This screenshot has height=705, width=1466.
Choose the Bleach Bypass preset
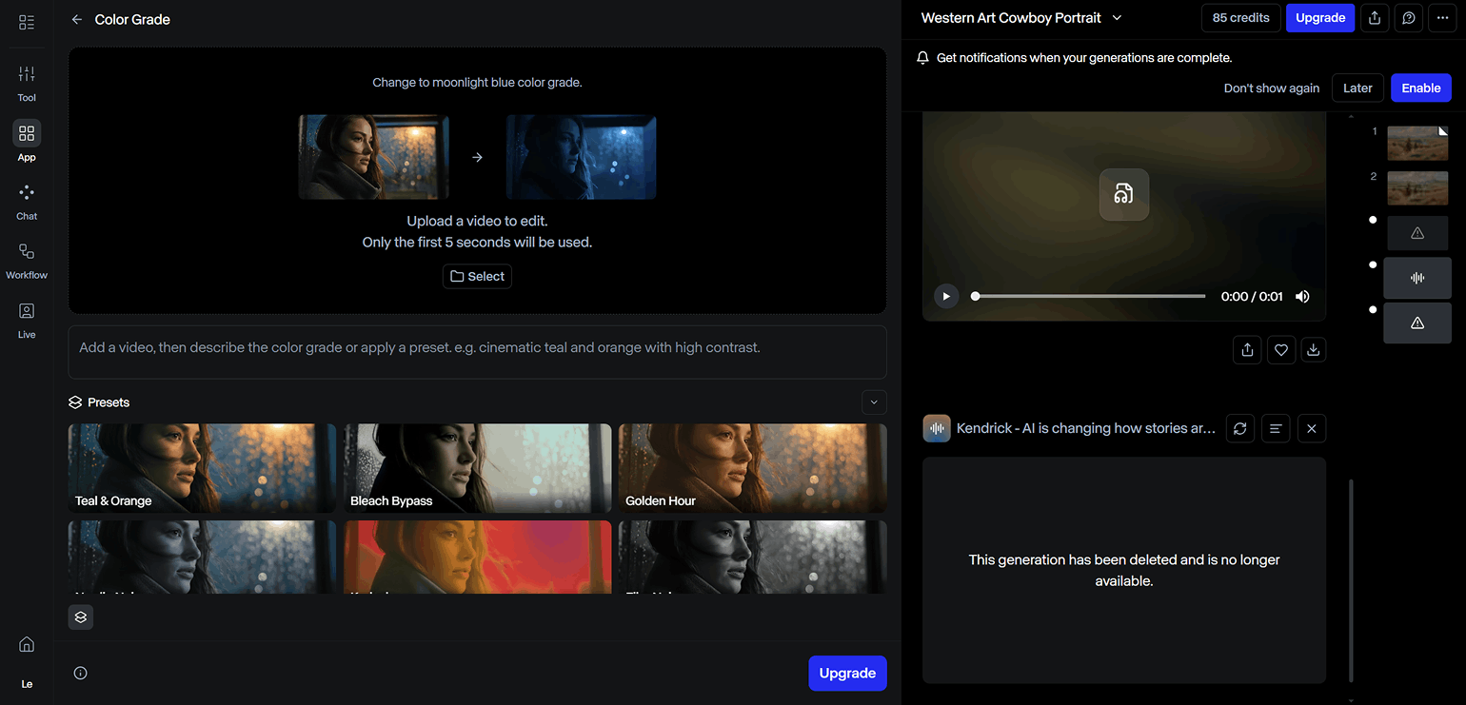point(477,468)
